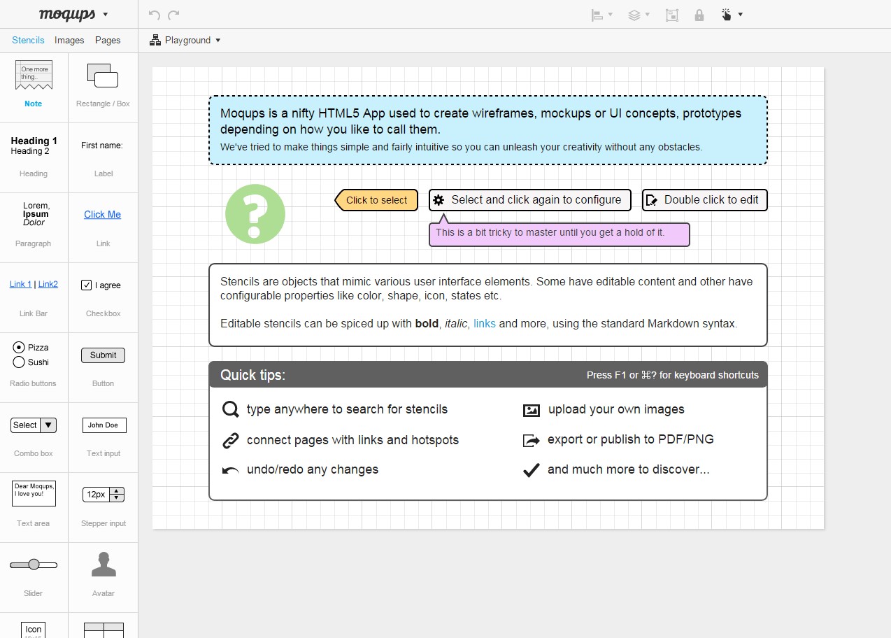The width and height of the screenshot is (891, 638).
Task: Click the green question mark icon
Action: 255,214
